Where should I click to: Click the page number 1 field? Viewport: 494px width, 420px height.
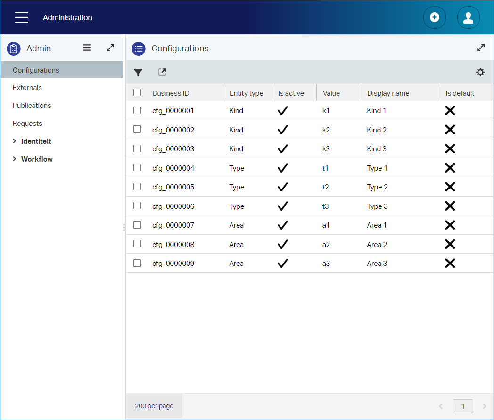463,406
